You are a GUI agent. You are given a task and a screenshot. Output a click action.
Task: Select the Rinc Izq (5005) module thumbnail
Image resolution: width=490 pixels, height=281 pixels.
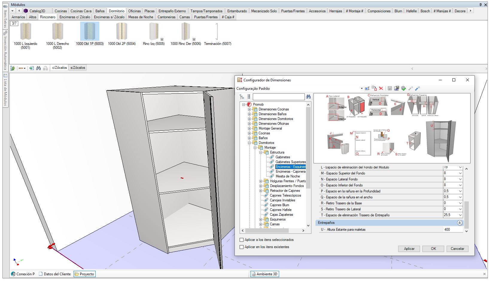154,31
